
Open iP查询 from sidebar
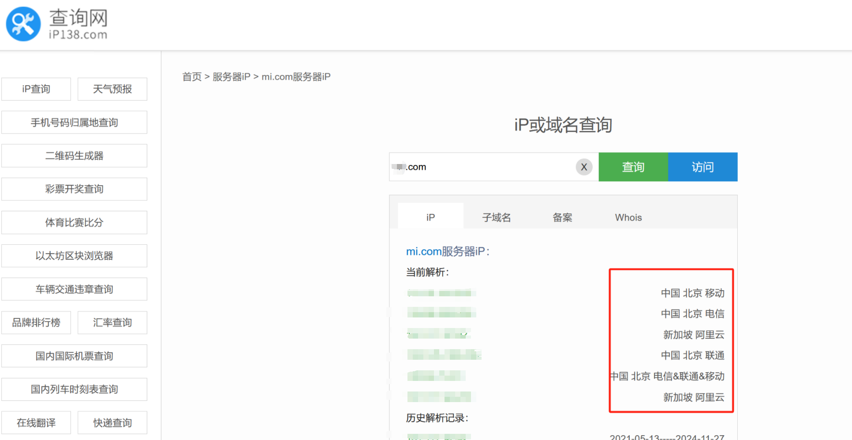click(36, 89)
